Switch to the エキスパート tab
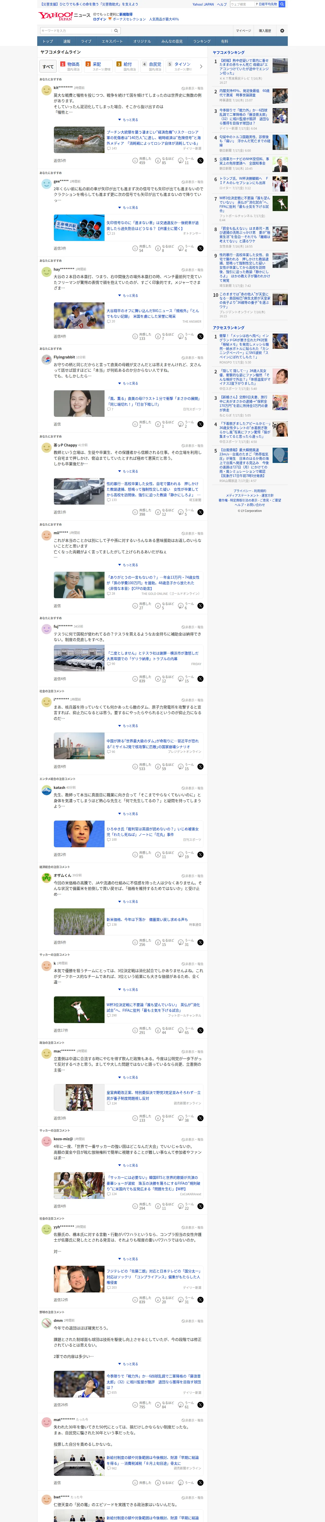This screenshot has height=1522, width=325. [x=112, y=41]
